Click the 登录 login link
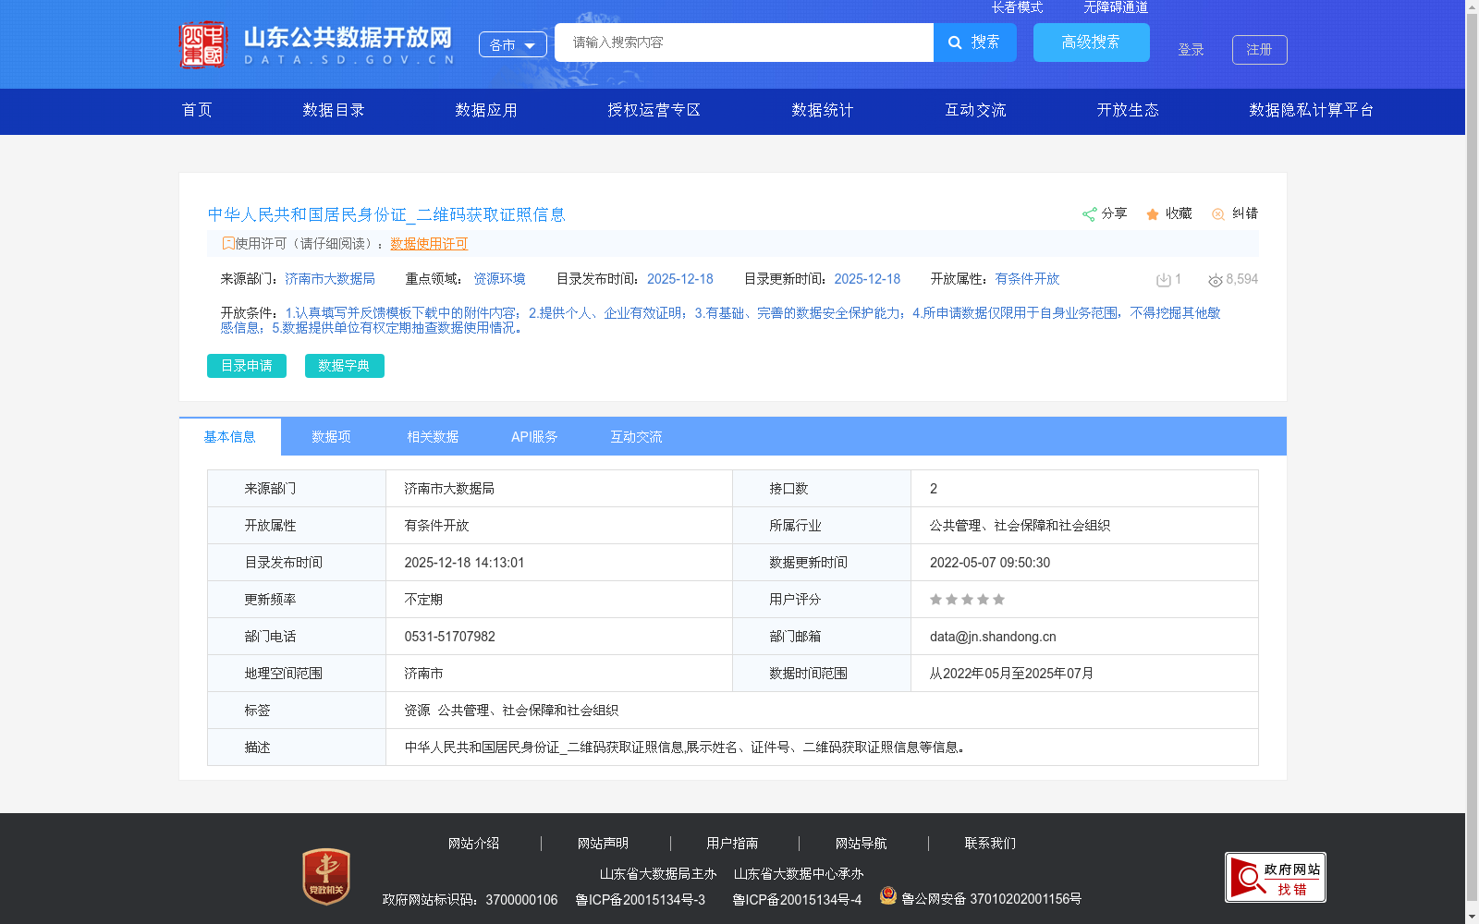Screen dimensions: 1479x924 tap(1192, 50)
